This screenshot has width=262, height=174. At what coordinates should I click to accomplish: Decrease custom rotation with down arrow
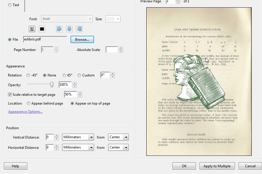click(112, 77)
